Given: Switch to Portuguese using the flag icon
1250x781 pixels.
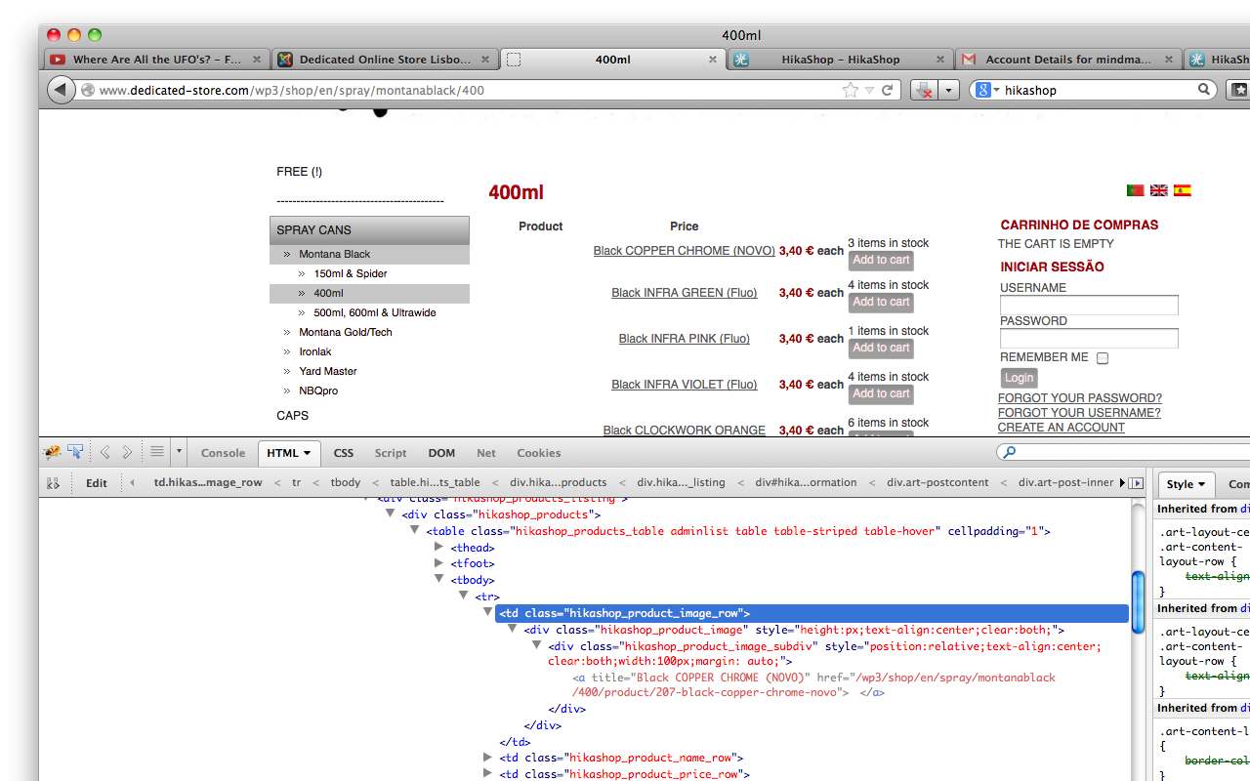Looking at the screenshot, I should (x=1135, y=190).
